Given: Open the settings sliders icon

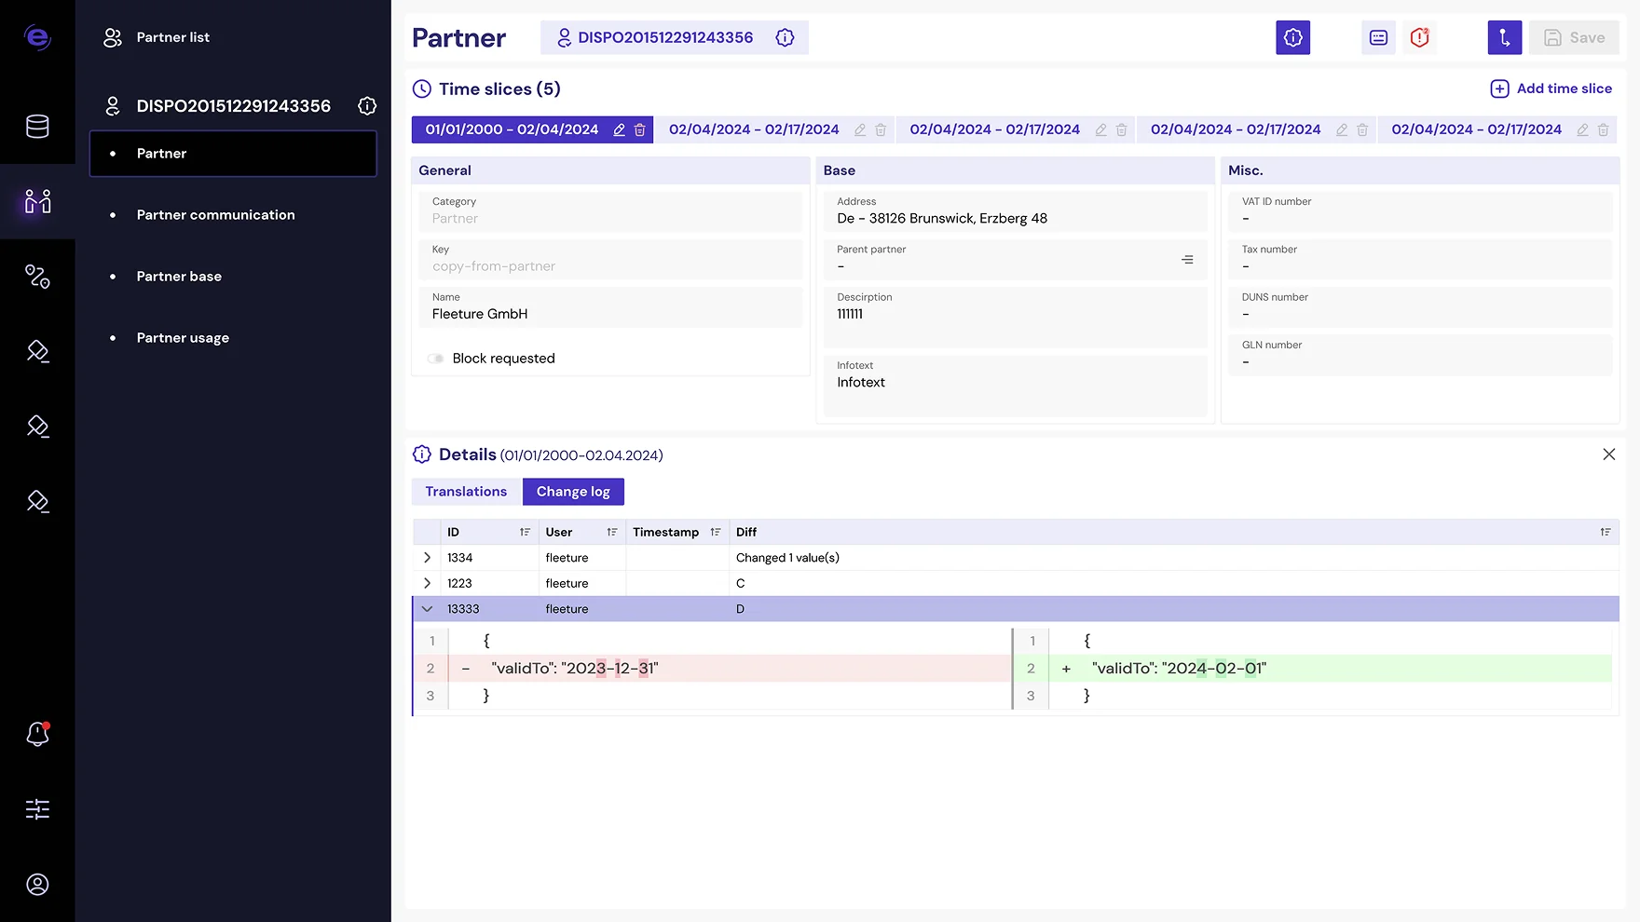Looking at the screenshot, I should (x=37, y=809).
